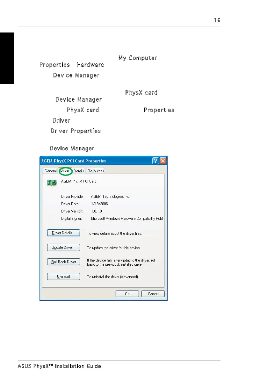The image size is (253, 381).
Task: Select the Microsoft Windows Hardware Compatibility signer text
Action: [127, 219]
